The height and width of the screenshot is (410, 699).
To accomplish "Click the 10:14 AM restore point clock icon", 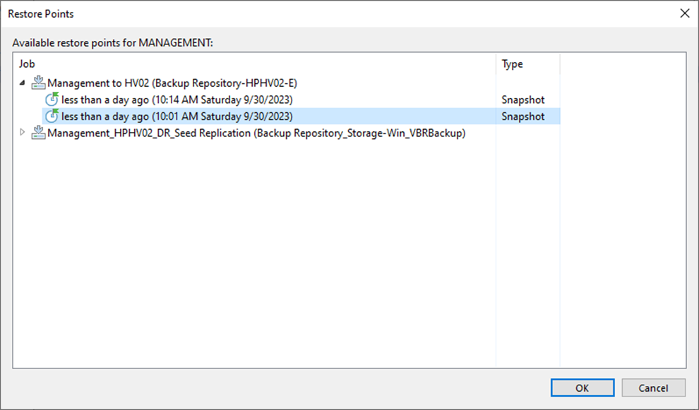I will 52,99.
